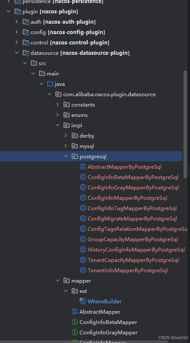Viewport: 190px width, 343px height.
Task: Open ConfigInfoTagMapperByPostgreSql file
Action: pyautogui.click(x=132, y=208)
